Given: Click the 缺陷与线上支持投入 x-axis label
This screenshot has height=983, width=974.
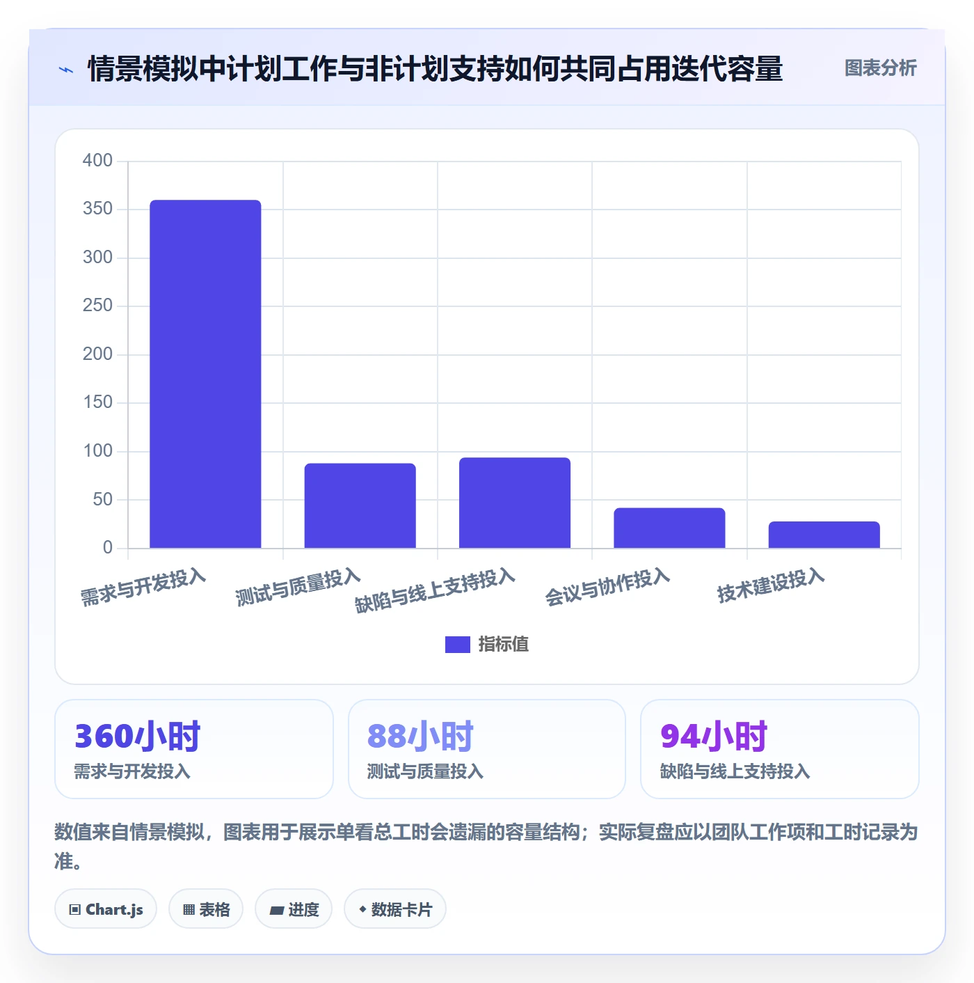Looking at the screenshot, I should click(435, 590).
